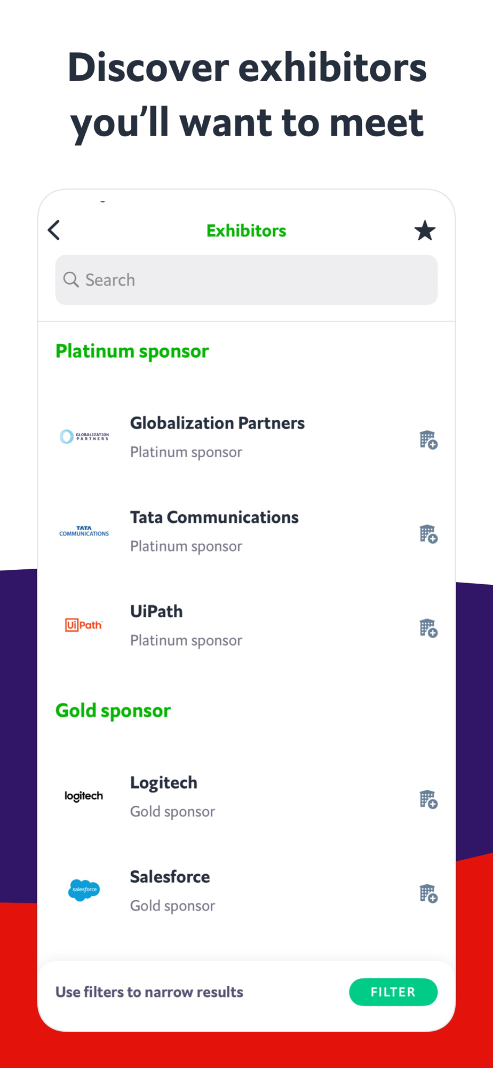
Task: Tap the Globalization Partners logo thumbnail
Action: pyautogui.click(x=84, y=437)
